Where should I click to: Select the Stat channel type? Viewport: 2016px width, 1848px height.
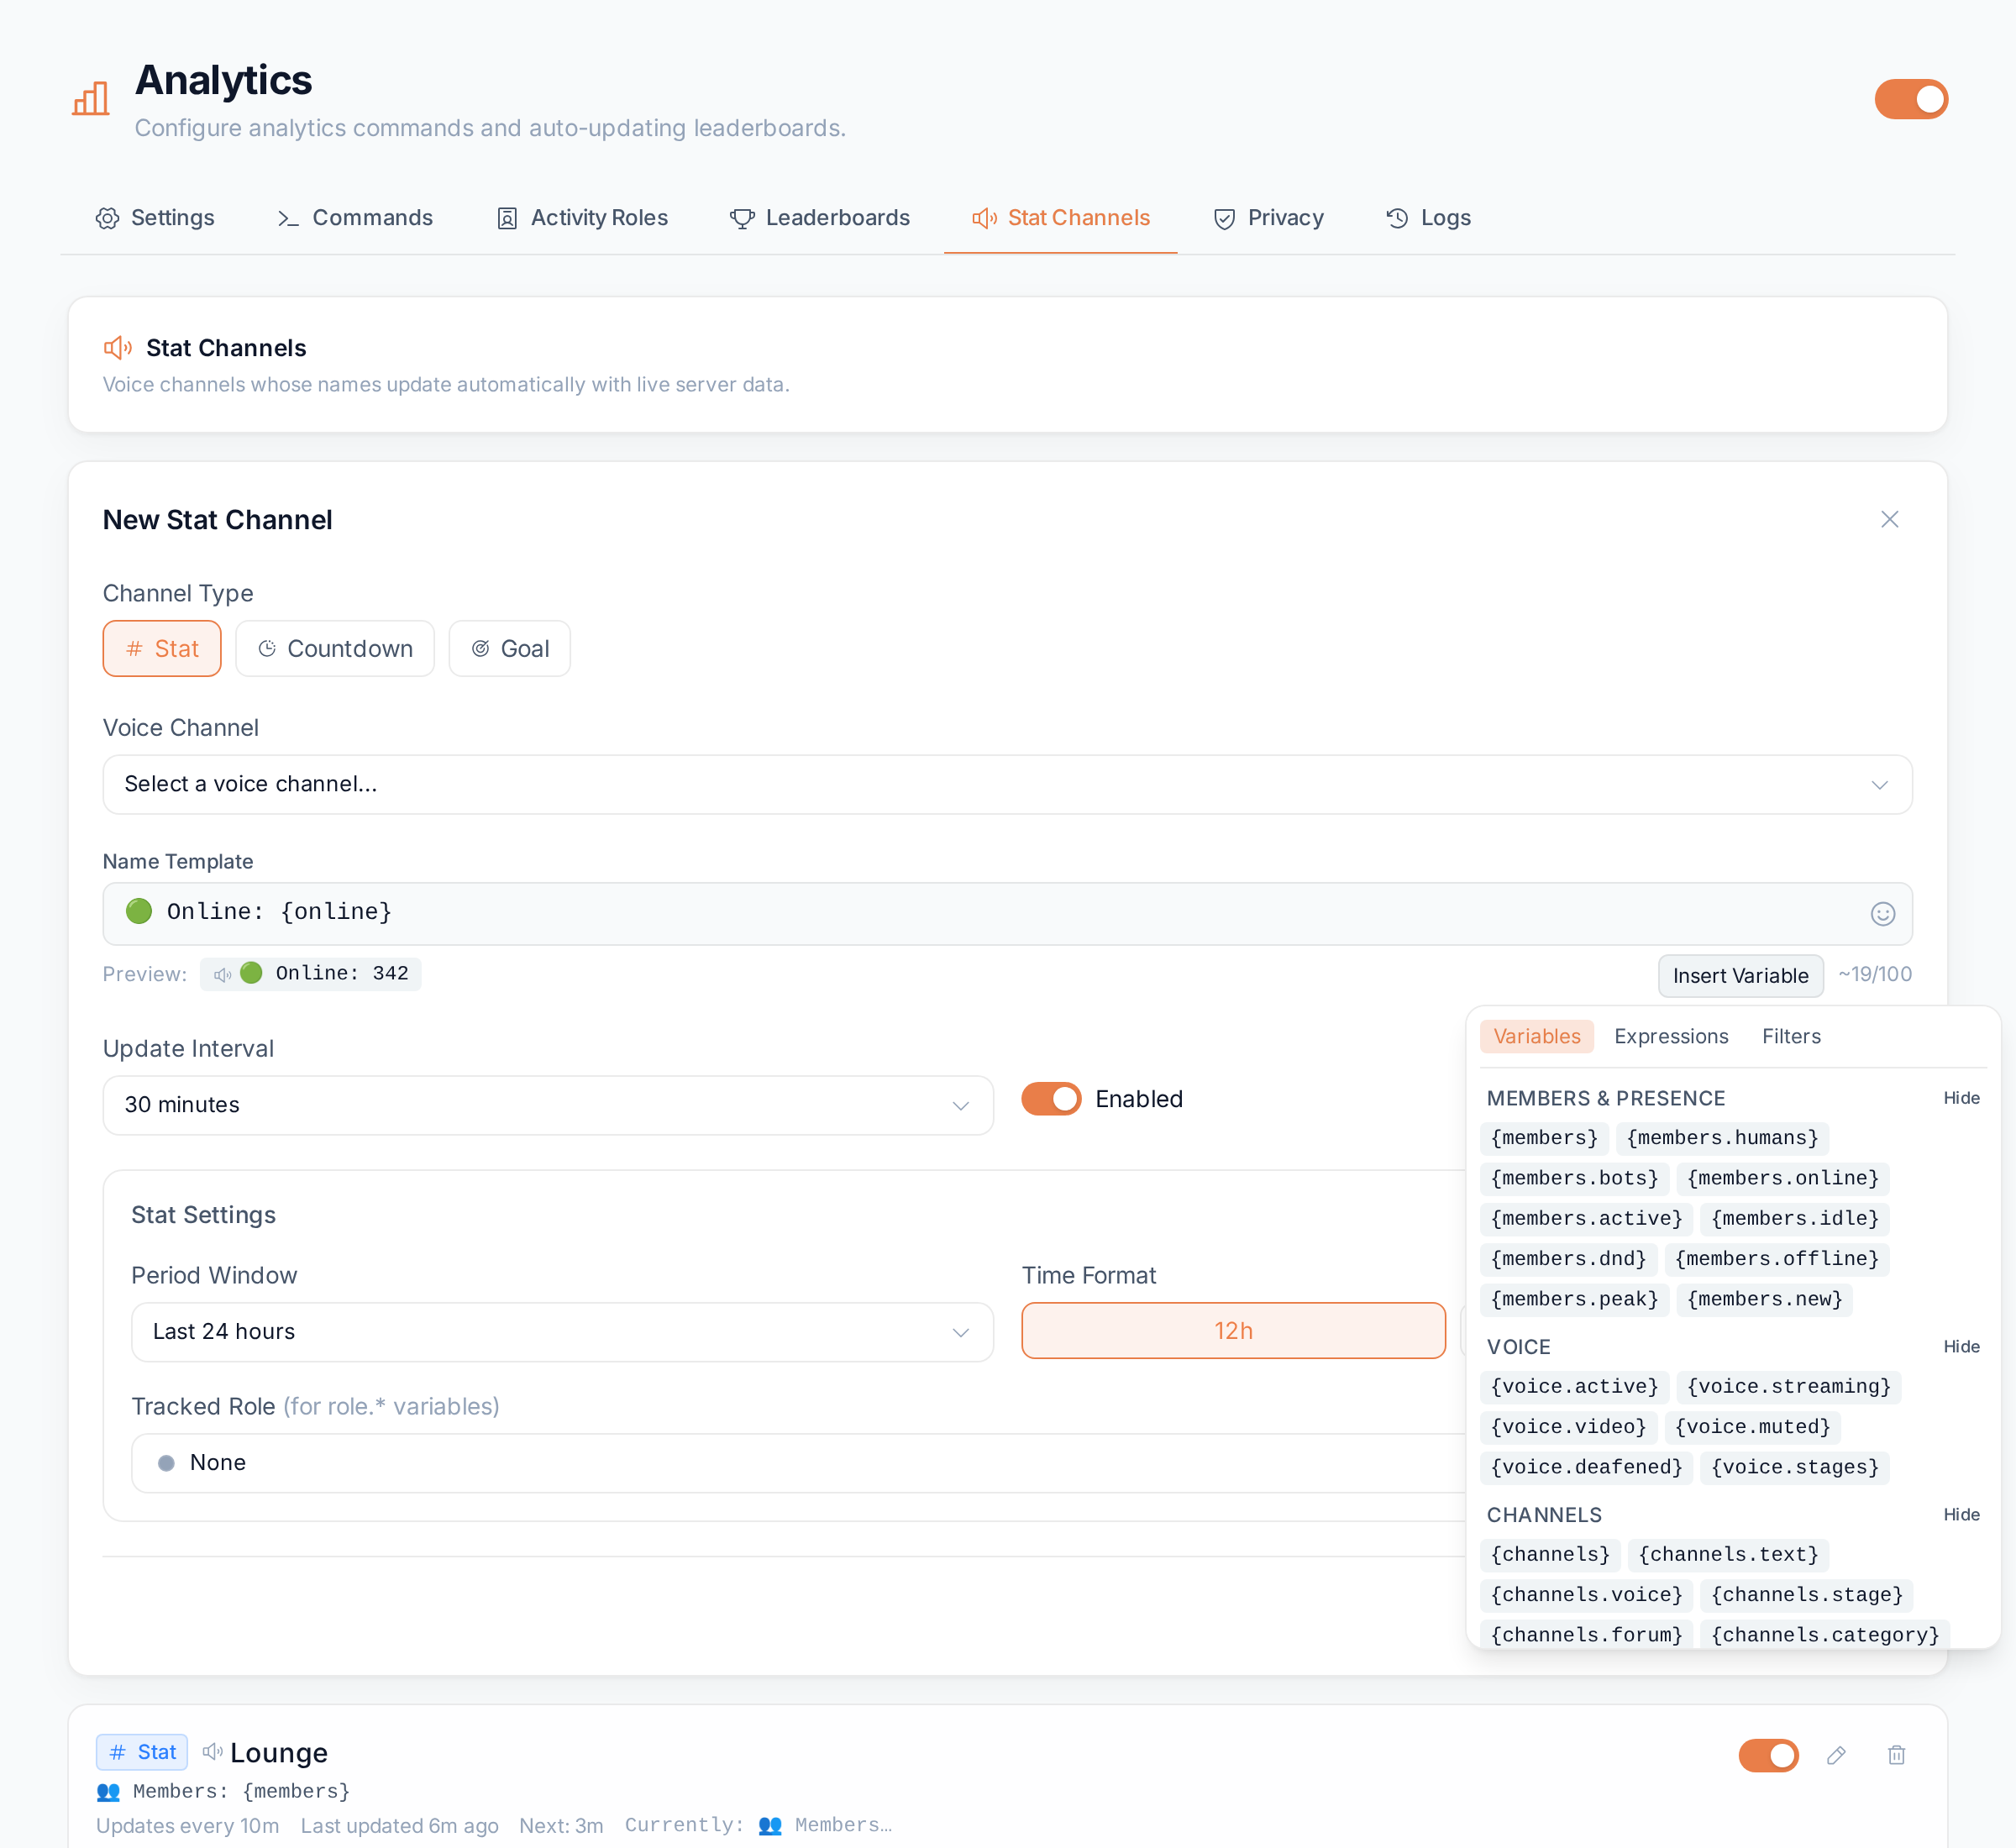coord(162,649)
